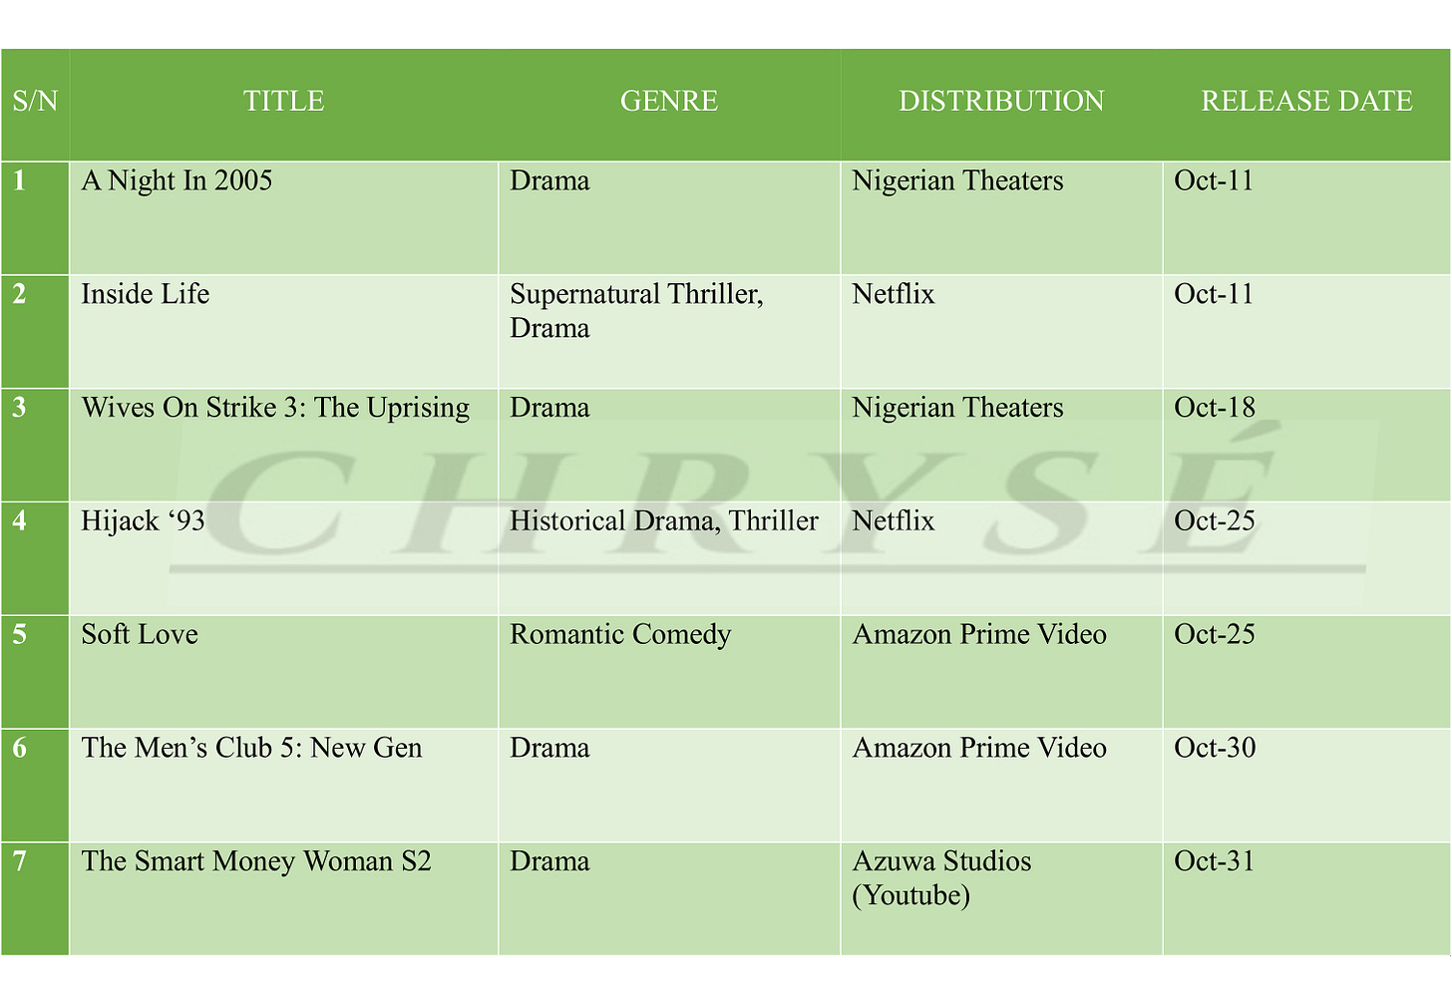Image resolution: width=1452 pixels, height=986 pixels.
Task: Select the title 'Soft Love'
Action: tap(140, 634)
